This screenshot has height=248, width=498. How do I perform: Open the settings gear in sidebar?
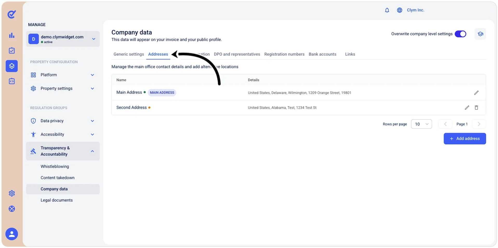click(12, 193)
